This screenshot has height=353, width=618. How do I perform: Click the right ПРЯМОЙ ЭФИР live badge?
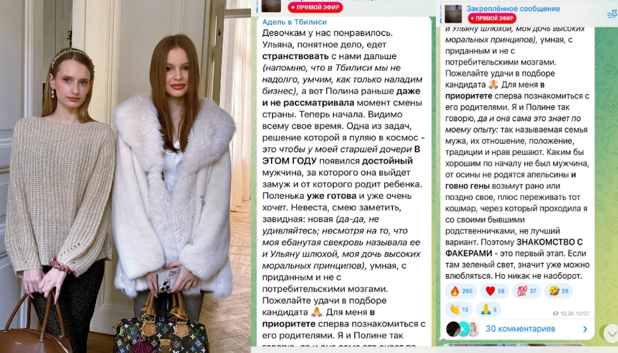pos(492,18)
